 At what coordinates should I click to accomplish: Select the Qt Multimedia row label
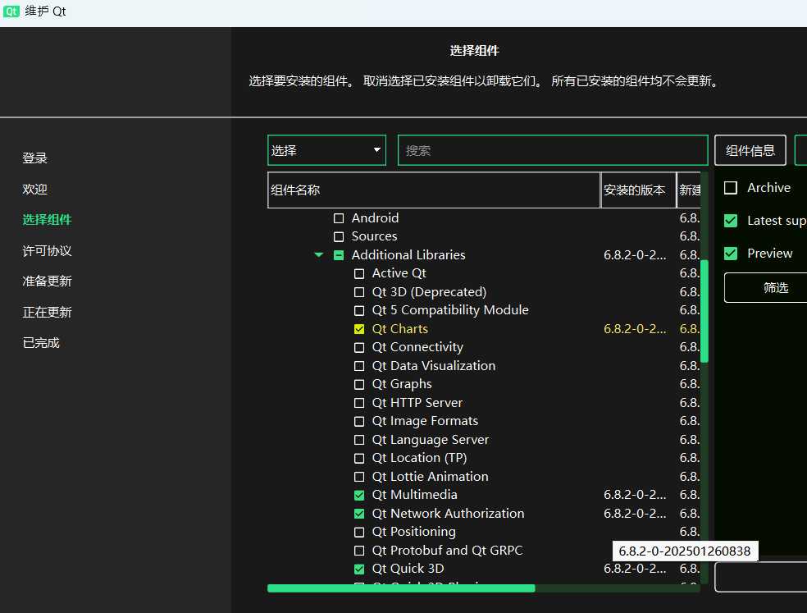coord(414,495)
